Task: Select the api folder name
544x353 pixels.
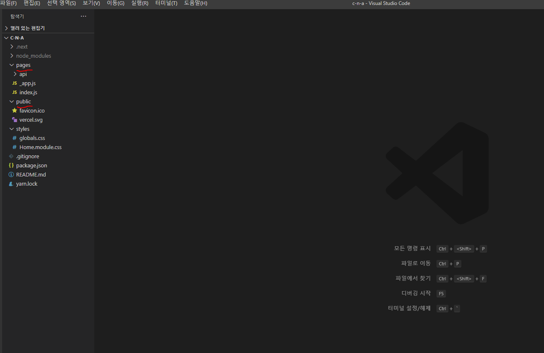Action: point(23,74)
